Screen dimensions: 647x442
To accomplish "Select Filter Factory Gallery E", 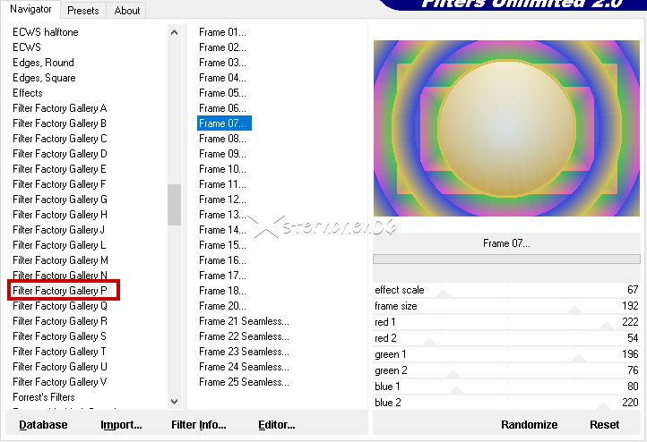I will pos(59,169).
